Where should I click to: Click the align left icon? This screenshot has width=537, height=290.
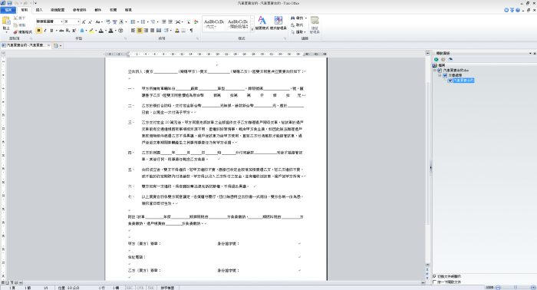133,31
